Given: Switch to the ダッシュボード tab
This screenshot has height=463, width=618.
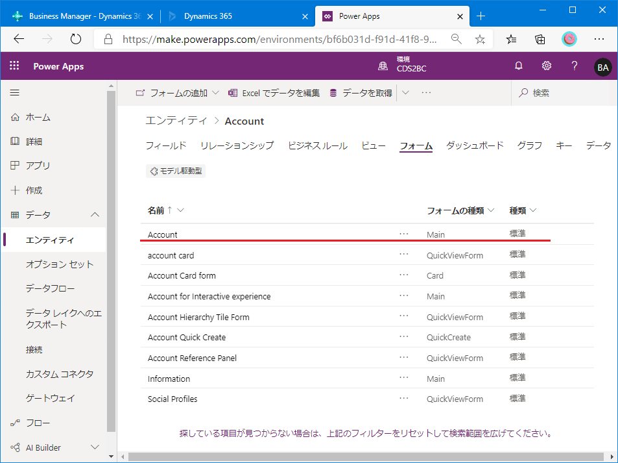Looking at the screenshot, I should [x=475, y=145].
